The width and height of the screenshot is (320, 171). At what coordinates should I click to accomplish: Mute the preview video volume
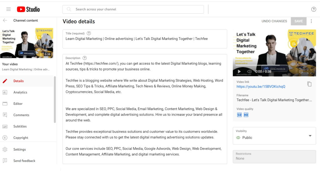point(249,71)
